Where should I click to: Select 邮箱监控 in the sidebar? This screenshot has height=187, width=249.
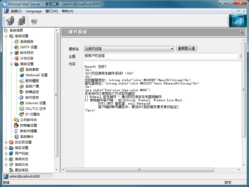[x=32, y=92]
